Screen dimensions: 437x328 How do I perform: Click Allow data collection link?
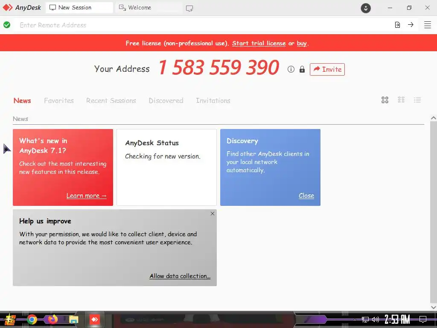click(180, 276)
